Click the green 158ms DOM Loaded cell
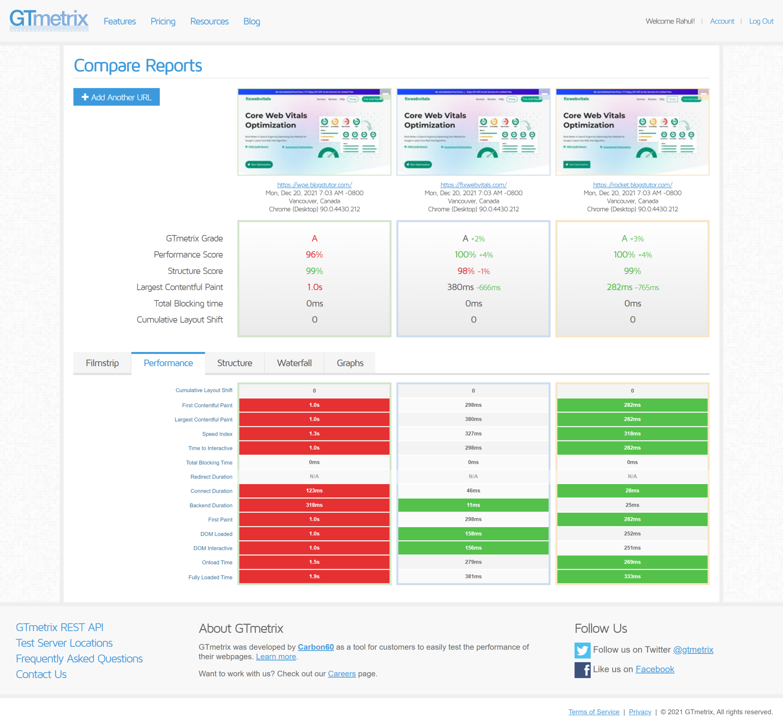The height and width of the screenshot is (726, 783). 473,534
